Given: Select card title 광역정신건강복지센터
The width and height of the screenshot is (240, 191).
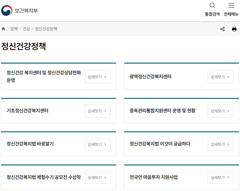Looking at the screenshot, I should coord(150,77).
